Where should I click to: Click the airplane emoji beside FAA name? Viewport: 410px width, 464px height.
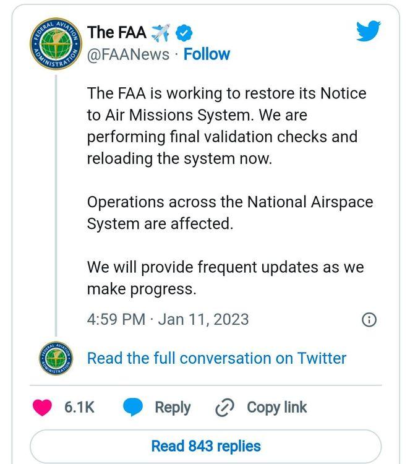(161, 32)
